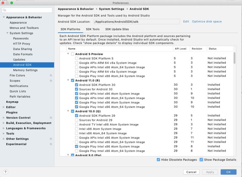
Task: Switch to the SDK Tools tab
Action: point(93,29)
